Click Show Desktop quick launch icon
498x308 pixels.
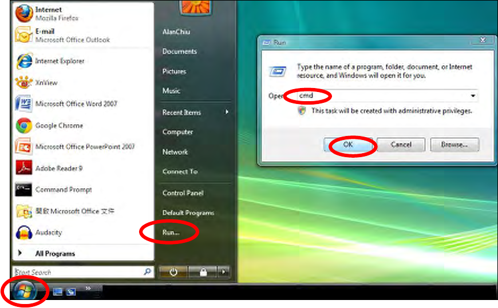tap(57, 291)
